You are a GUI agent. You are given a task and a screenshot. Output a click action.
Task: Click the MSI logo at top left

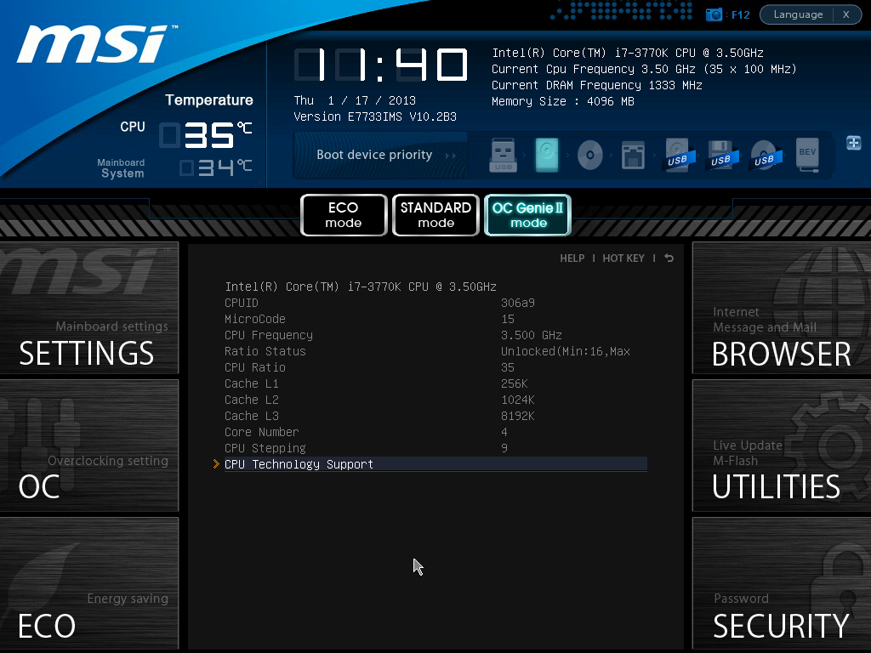click(x=96, y=44)
